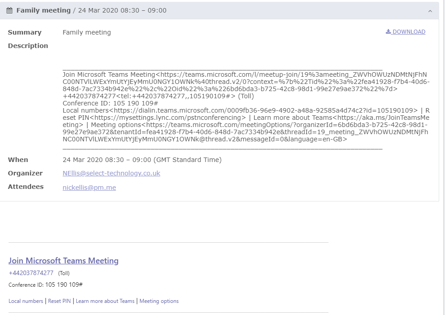Open the Reset PIN link

point(59,301)
